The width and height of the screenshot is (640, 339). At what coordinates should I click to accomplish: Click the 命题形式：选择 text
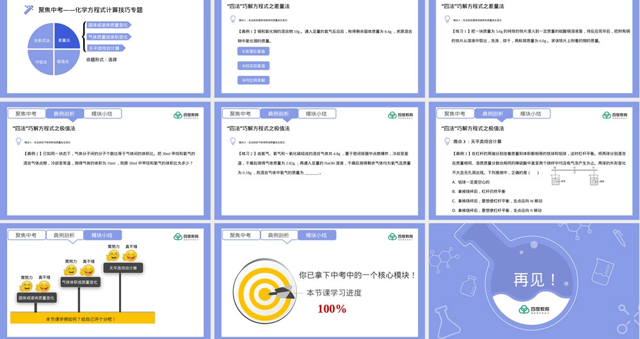pos(102,59)
